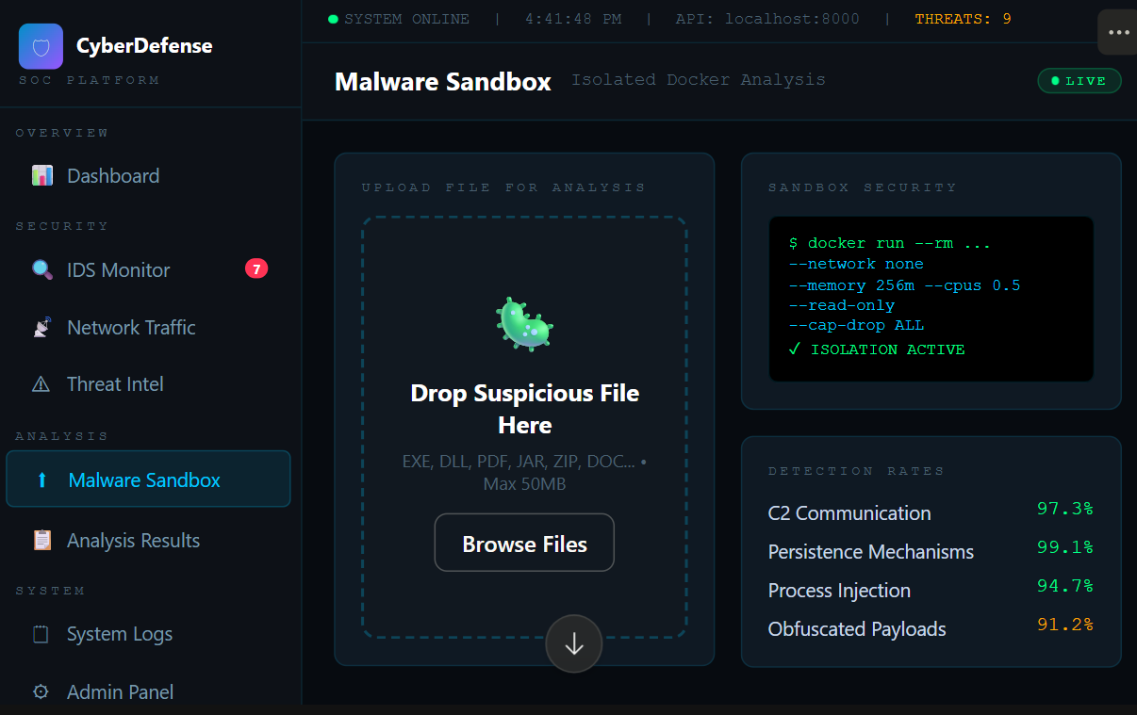Image resolution: width=1137 pixels, height=715 pixels.
Task: Click the SYSTEM ONLINE status text
Action: tap(406, 19)
